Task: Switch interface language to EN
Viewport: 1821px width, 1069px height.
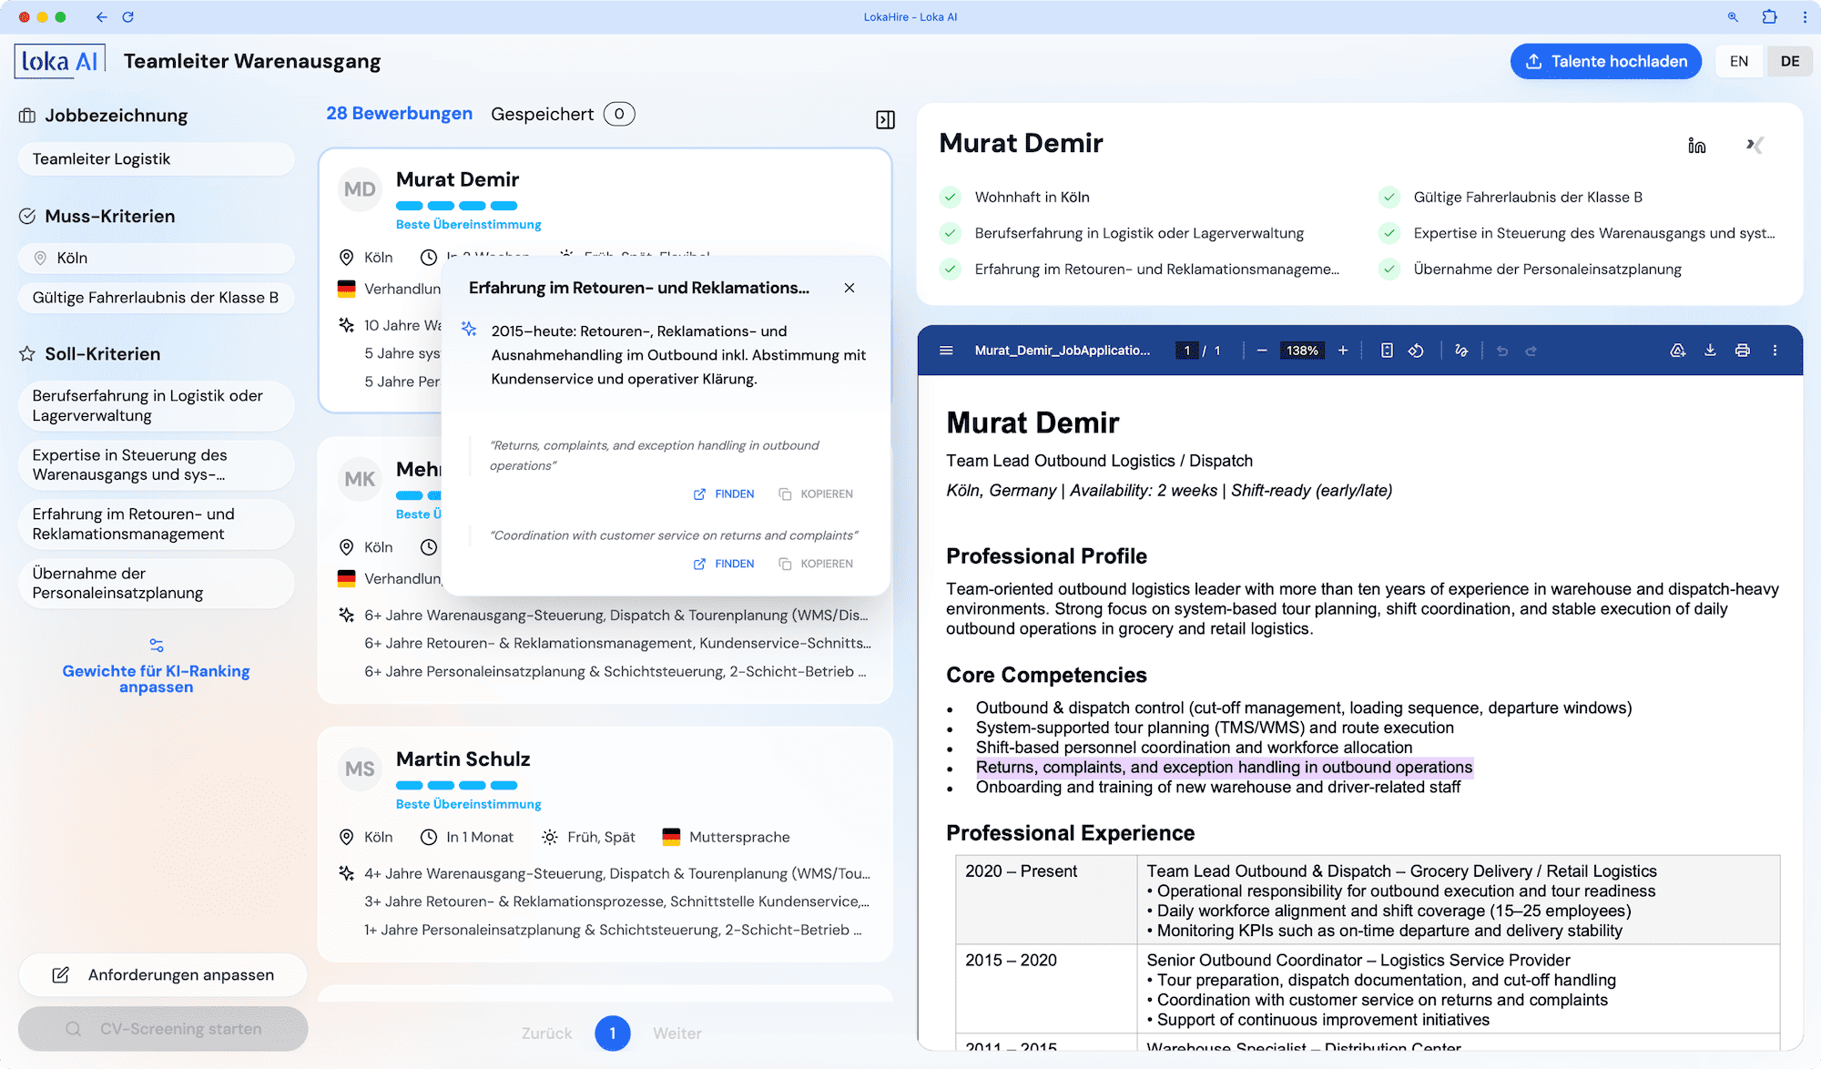Action: pyautogui.click(x=1738, y=61)
